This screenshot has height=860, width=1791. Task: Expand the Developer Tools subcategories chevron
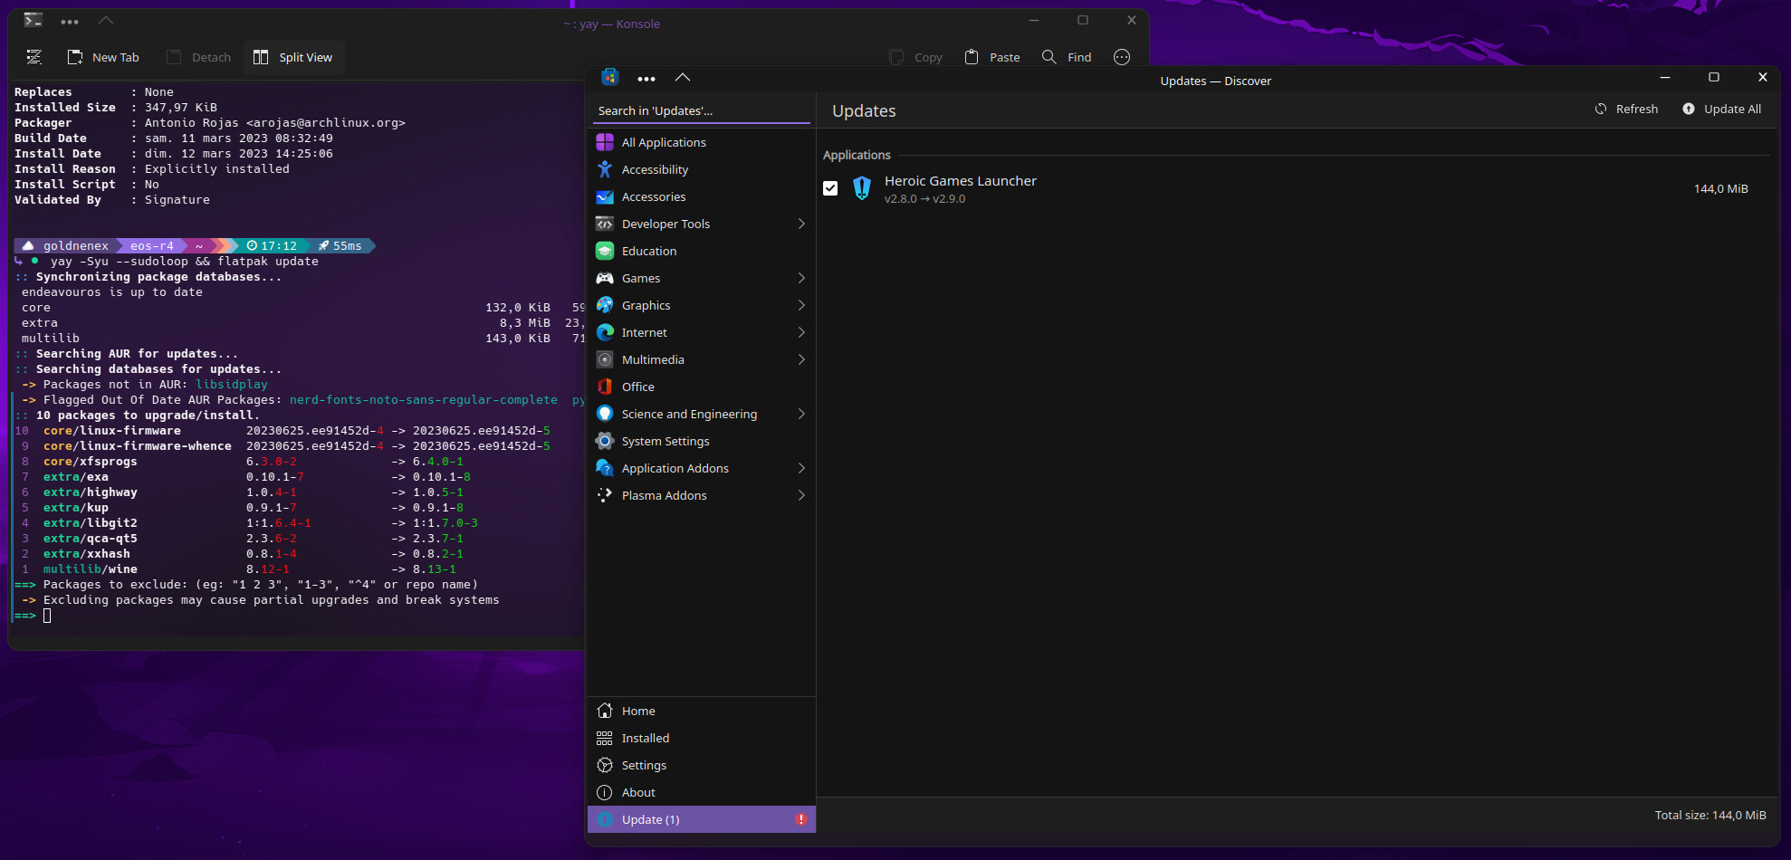801,224
